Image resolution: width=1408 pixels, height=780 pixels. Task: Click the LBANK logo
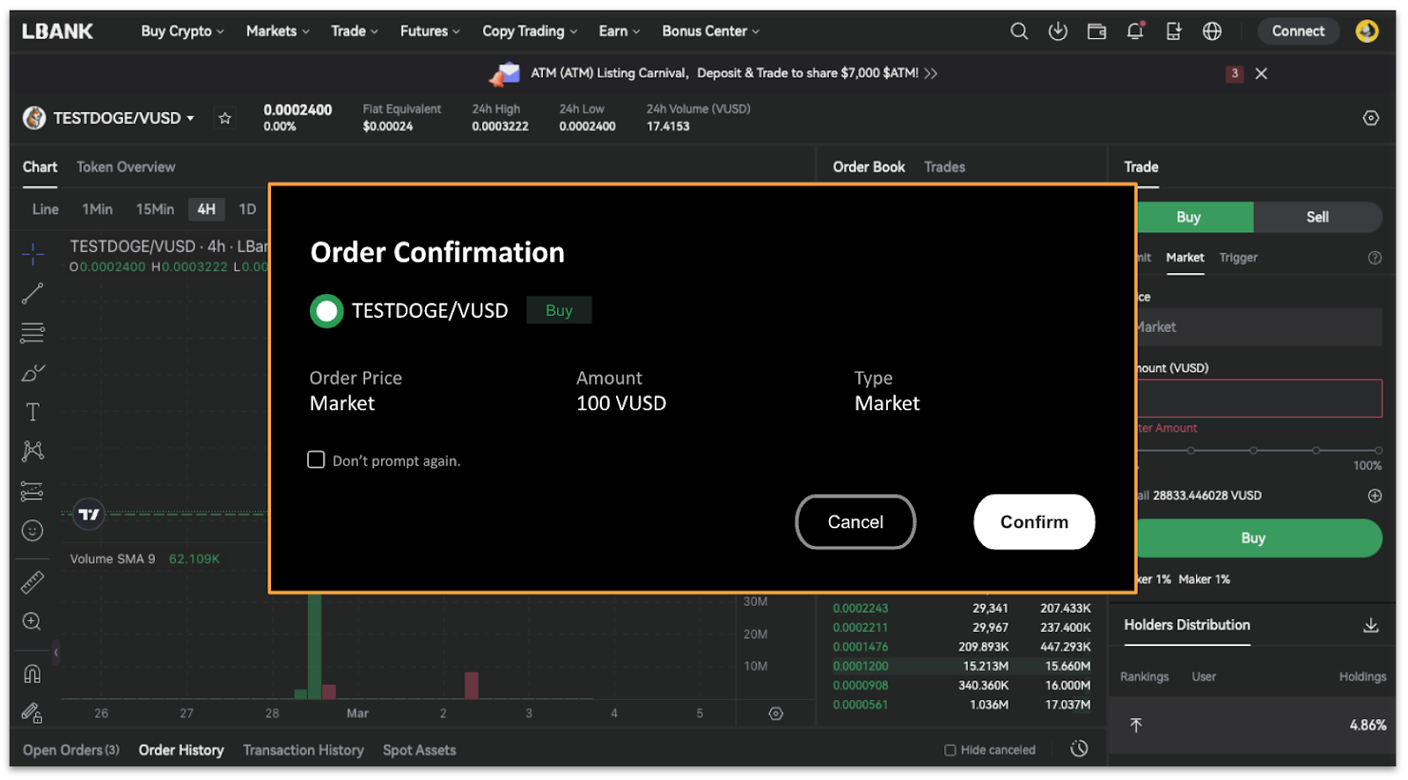tap(57, 32)
